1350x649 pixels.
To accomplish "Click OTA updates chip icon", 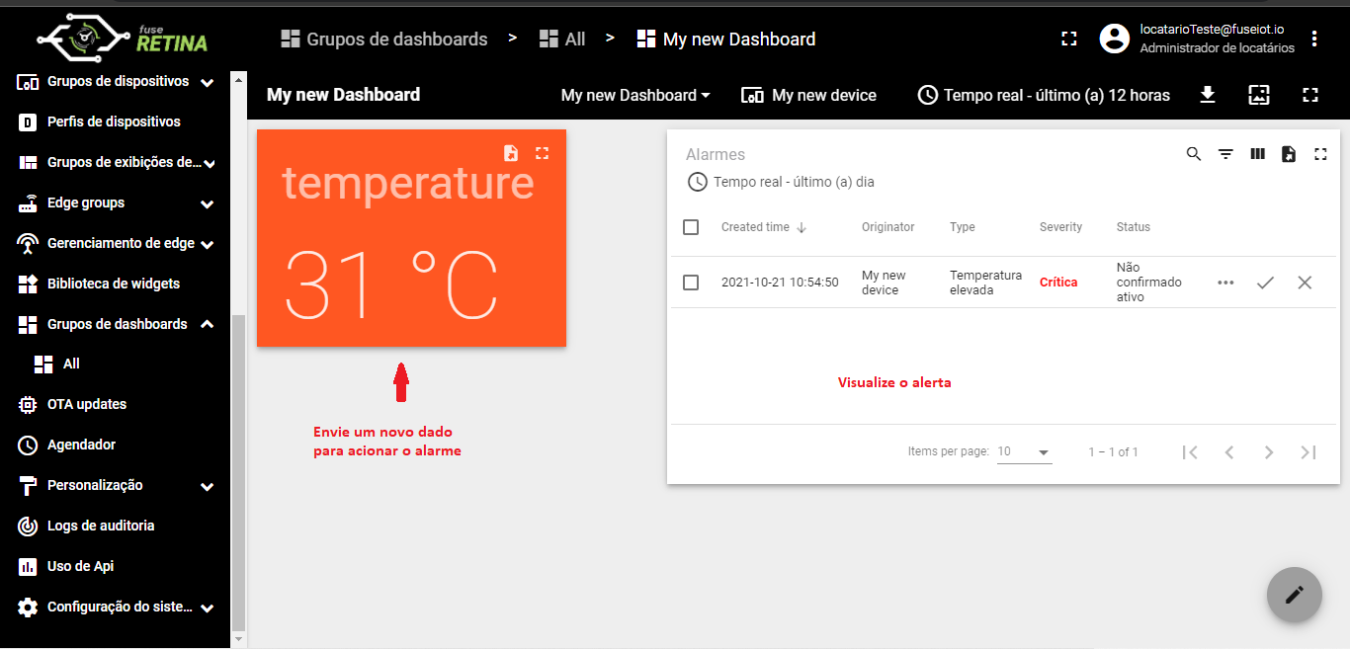I will [x=29, y=404].
